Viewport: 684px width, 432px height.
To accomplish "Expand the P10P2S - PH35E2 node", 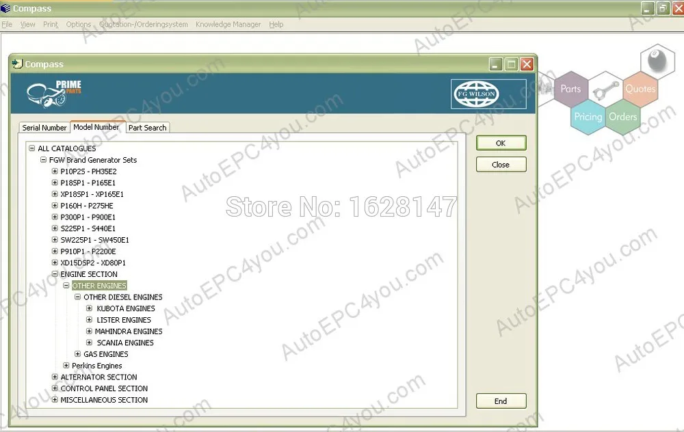I will pyautogui.click(x=55, y=172).
